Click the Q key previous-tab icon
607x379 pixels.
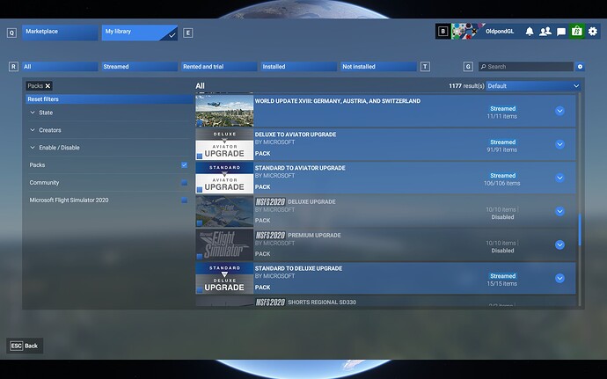(x=12, y=33)
